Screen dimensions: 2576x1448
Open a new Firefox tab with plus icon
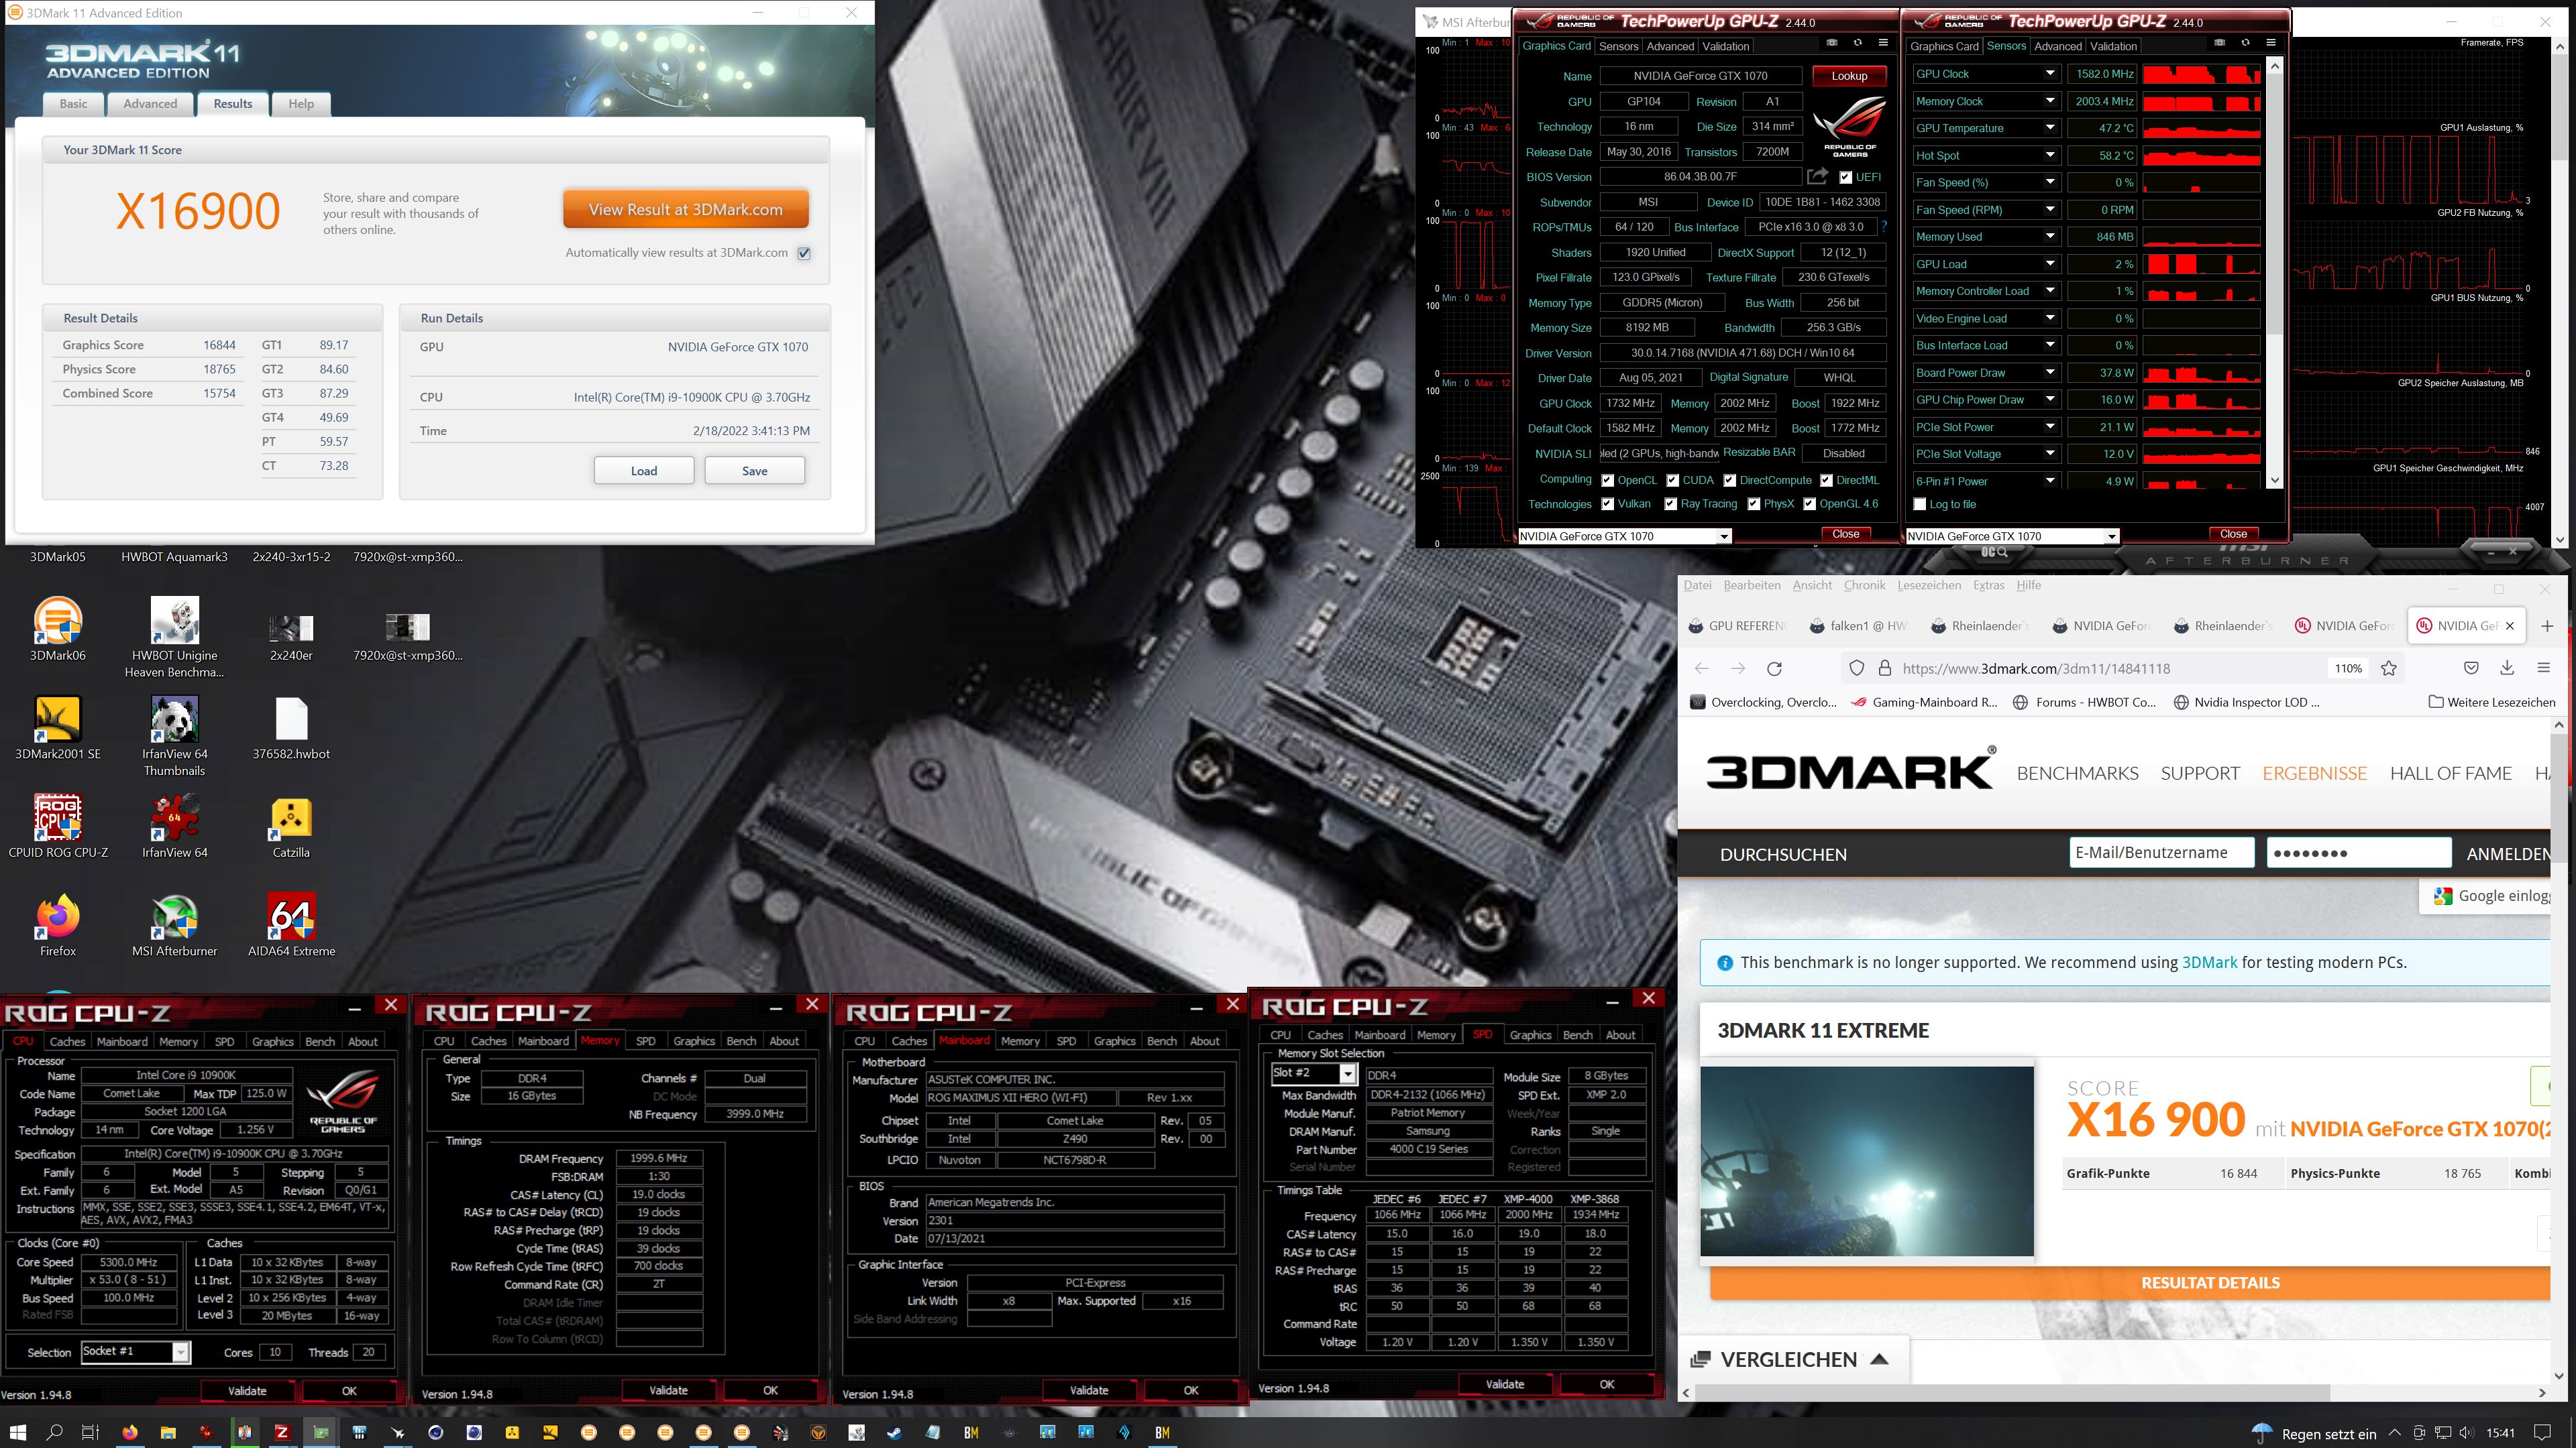point(2547,625)
